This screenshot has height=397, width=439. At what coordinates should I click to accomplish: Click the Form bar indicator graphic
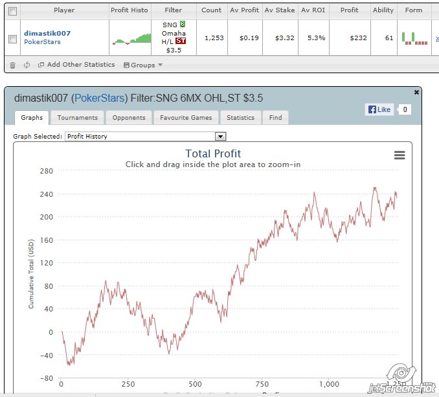(414, 38)
